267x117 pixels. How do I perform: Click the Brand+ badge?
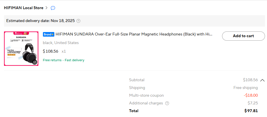[x=49, y=34]
